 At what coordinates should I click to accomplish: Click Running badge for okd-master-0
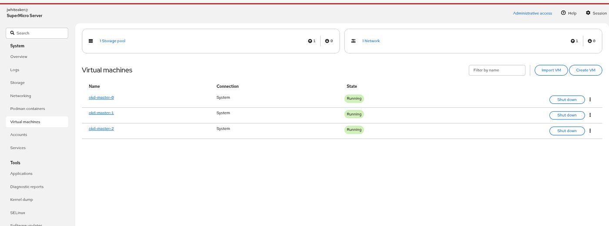coord(354,99)
